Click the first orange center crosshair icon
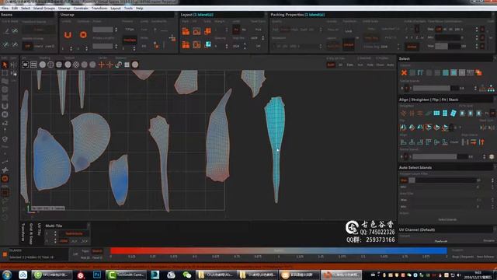 101,65
